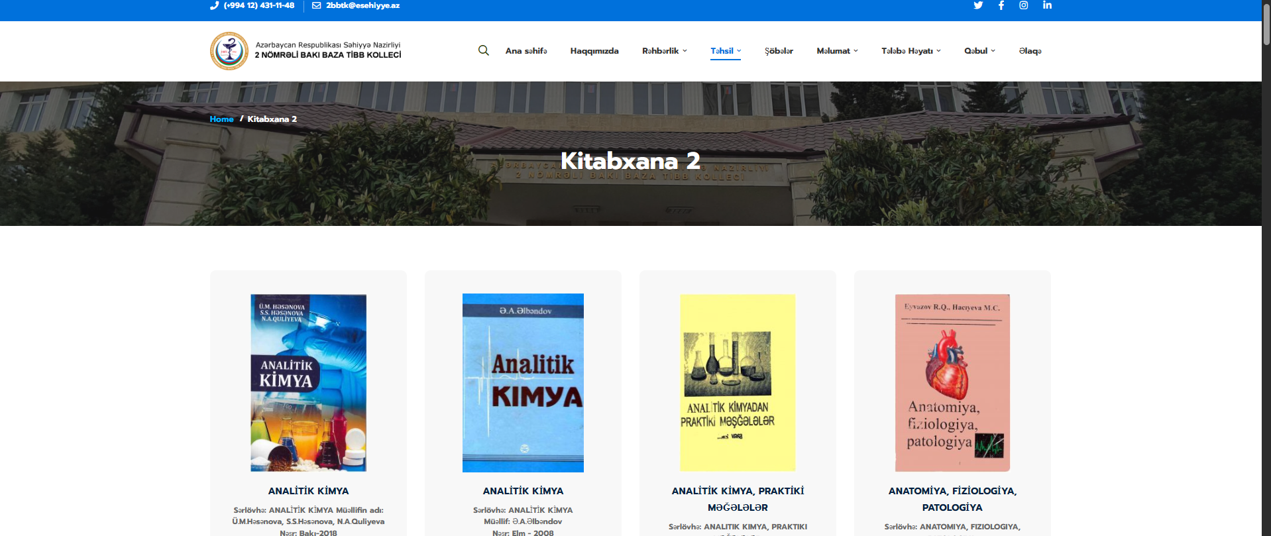The image size is (1271, 536).
Task: Click the page vertical scrollbar
Action: point(1266,265)
